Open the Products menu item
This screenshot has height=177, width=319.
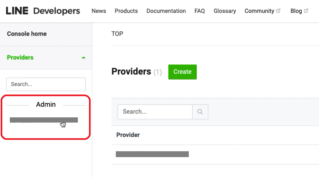(126, 11)
